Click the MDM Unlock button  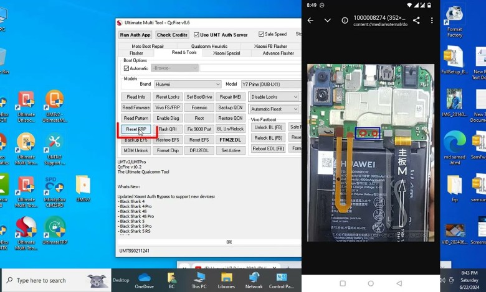click(136, 150)
